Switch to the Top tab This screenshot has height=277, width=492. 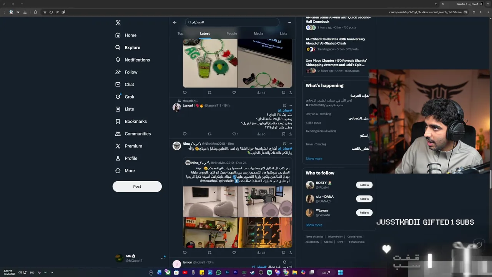pyautogui.click(x=180, y=33)
